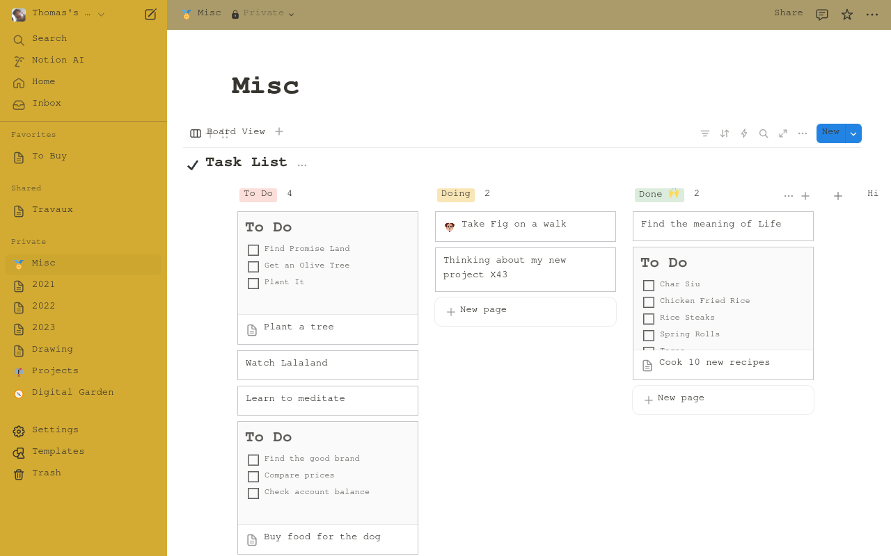Viewport: 891px width, 556px height.
Task: Click the Share button
Action: [x=788, y=13]
